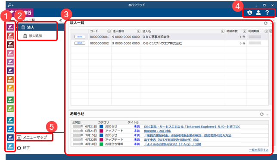Screen dimensions: 277x160
Task: Open help via the question mark icon
Action: click(267, 13)
